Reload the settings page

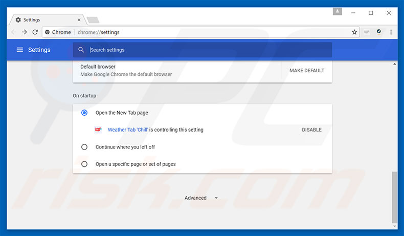[35, 32]
